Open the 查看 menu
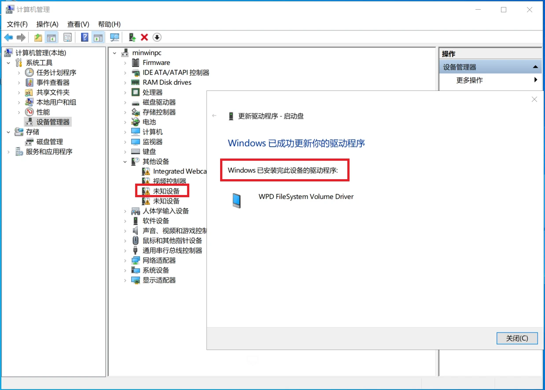 click(x=78, y=24)
